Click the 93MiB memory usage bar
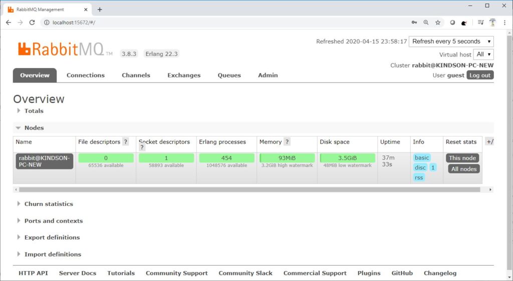Image resolution: width=513 pixels, height=281 pixels. 287,158
